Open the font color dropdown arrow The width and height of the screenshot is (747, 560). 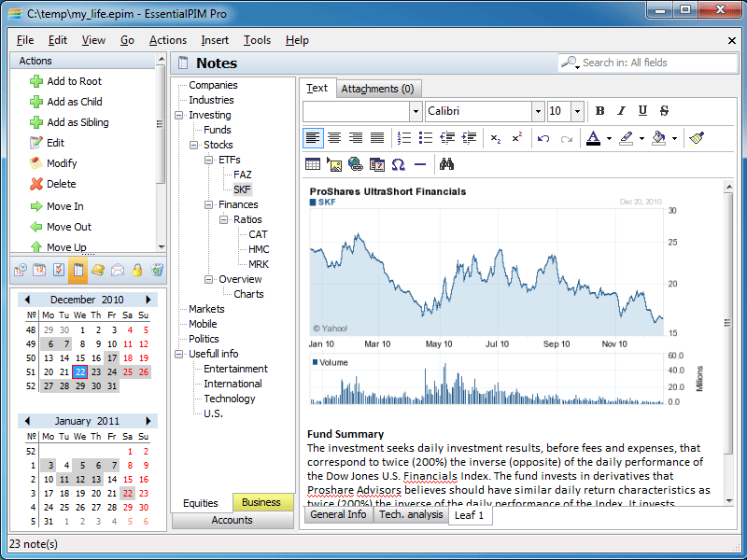point(609,138)
